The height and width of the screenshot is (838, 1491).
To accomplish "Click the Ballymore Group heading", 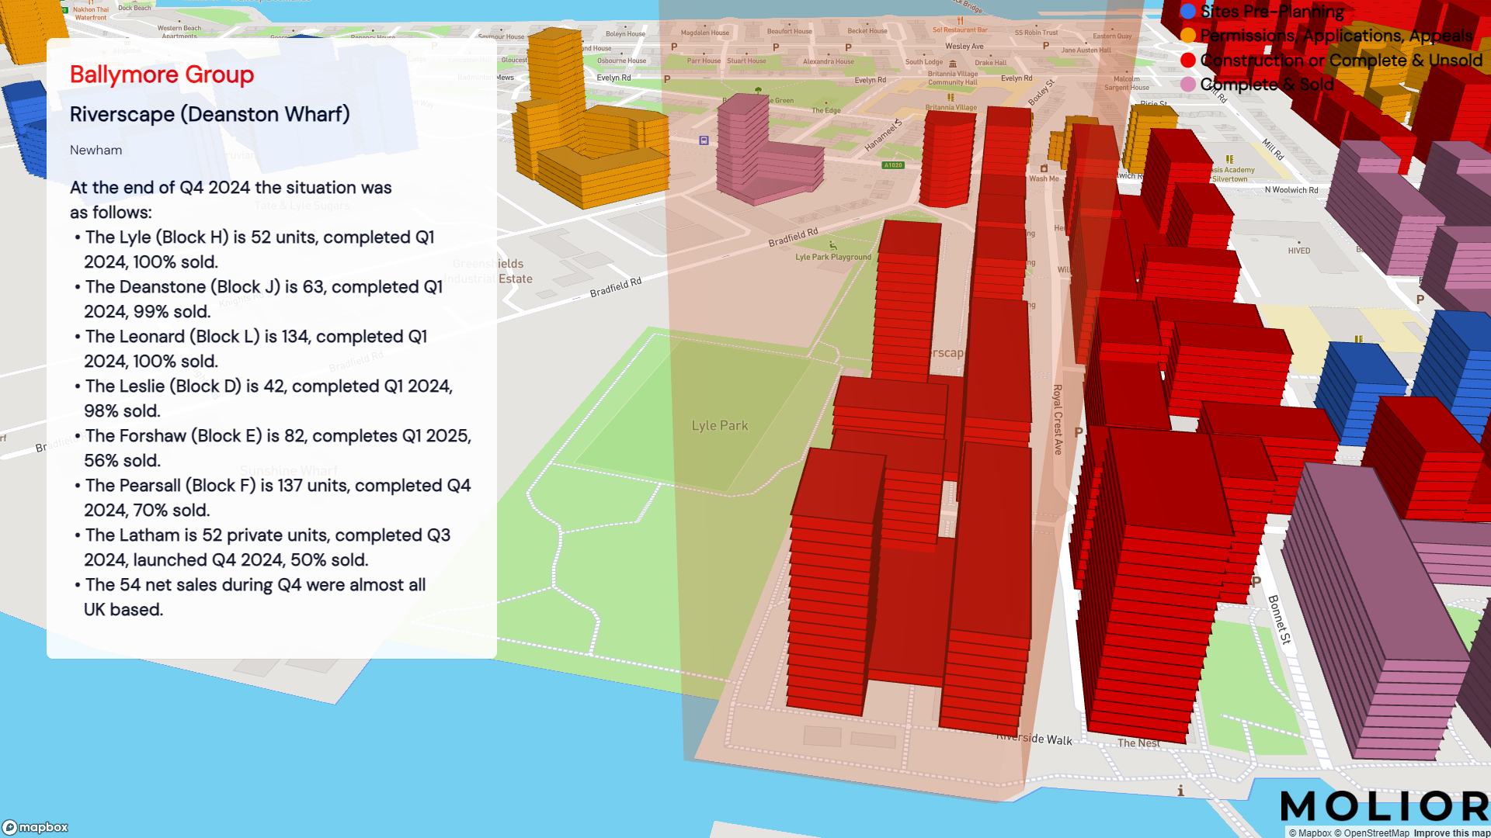I will [162, 74].
